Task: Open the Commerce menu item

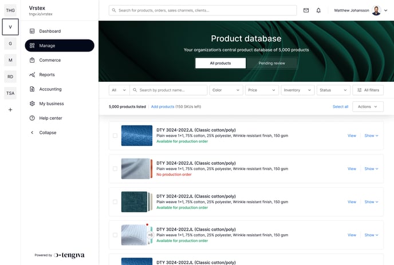Action: 60,60
